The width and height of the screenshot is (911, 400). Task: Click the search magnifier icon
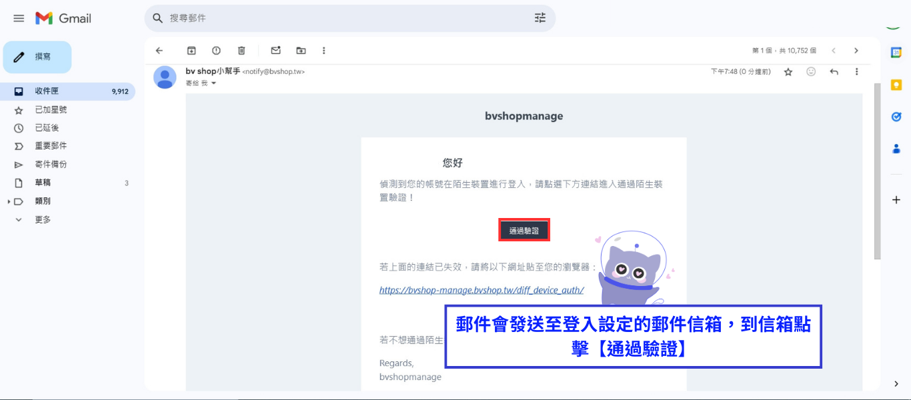158,19
